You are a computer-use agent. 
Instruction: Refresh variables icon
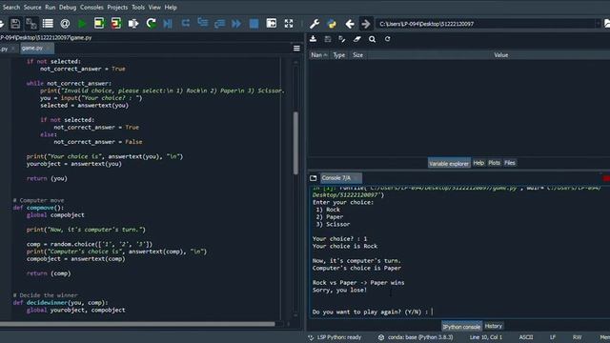pos(388,39)
